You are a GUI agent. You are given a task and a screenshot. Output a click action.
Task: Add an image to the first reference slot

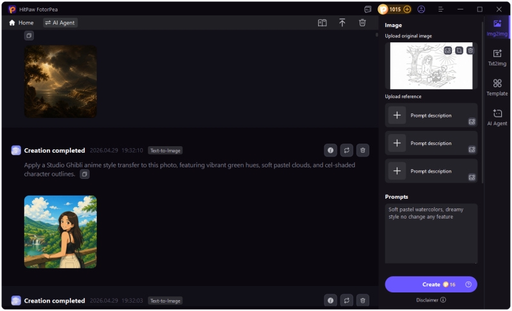(397, 115)
